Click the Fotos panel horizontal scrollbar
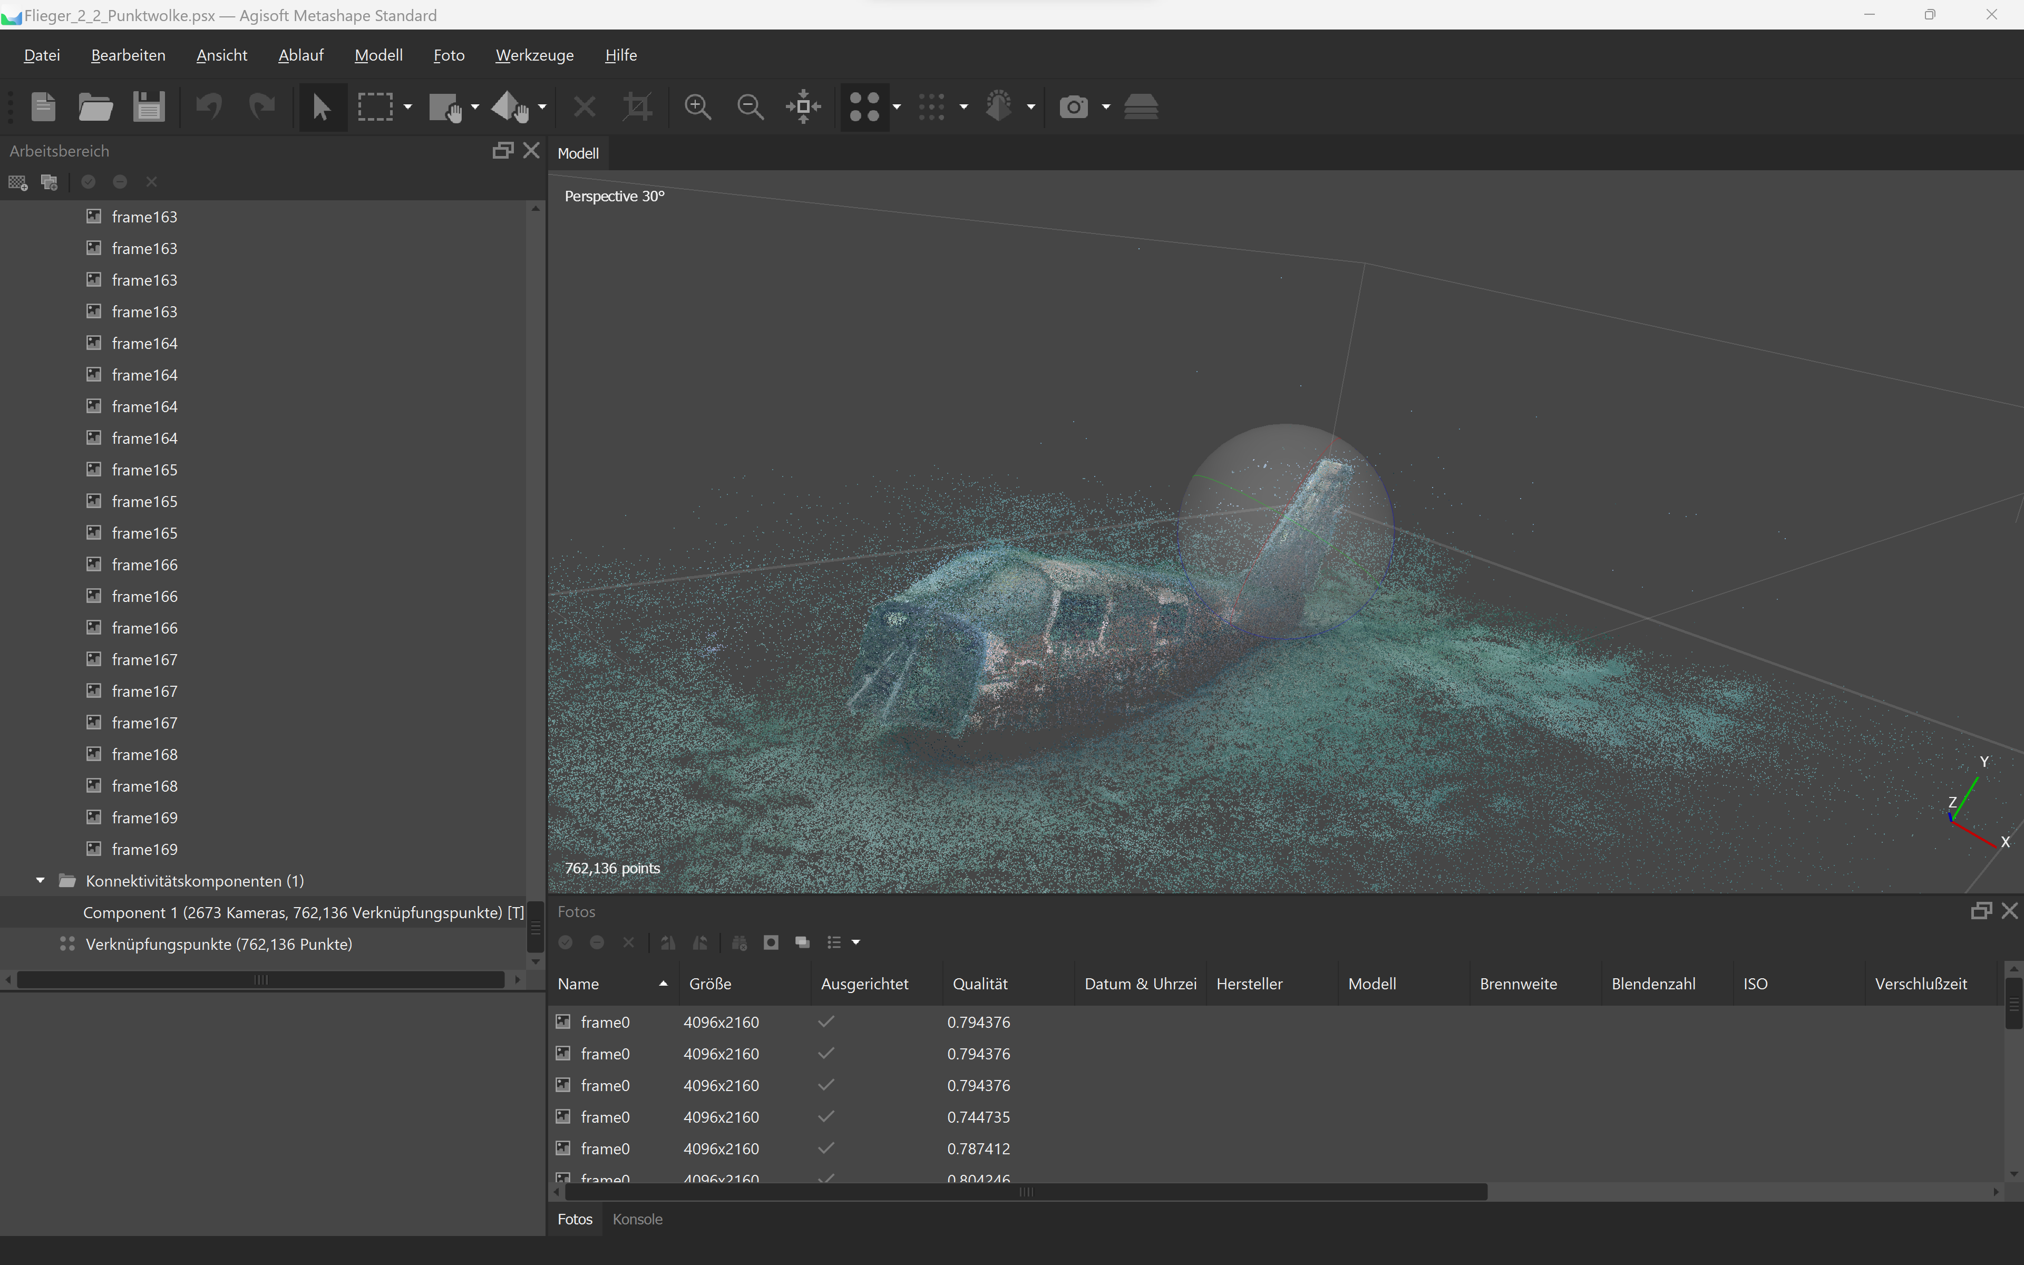 pos(1025,1191)
